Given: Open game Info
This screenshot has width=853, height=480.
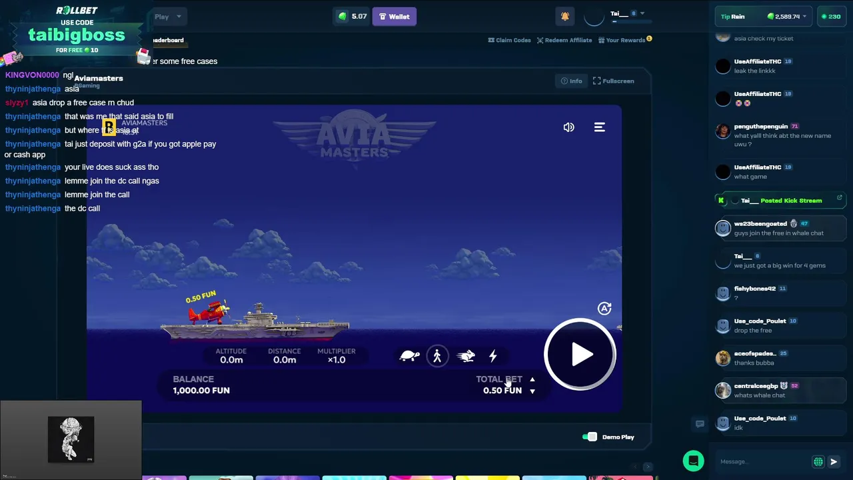Looking at the screenshot, I should click(x=571, y=81).
